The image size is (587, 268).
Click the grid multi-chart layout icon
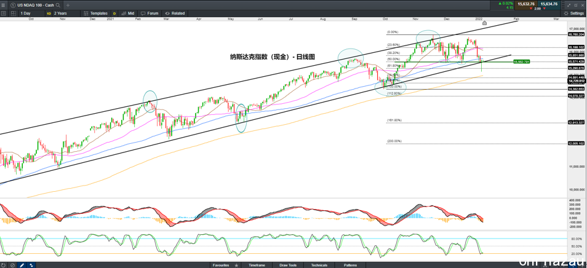coord(13,13)
